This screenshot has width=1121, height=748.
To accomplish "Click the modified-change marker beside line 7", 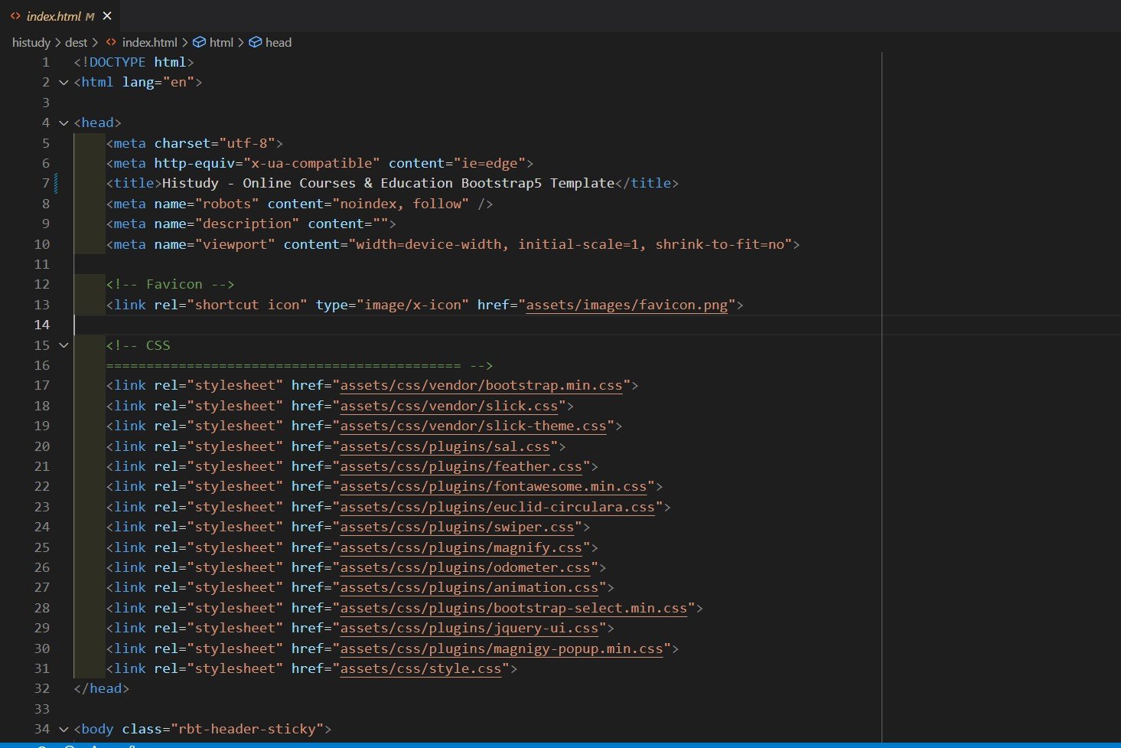I will click(57, 184).
